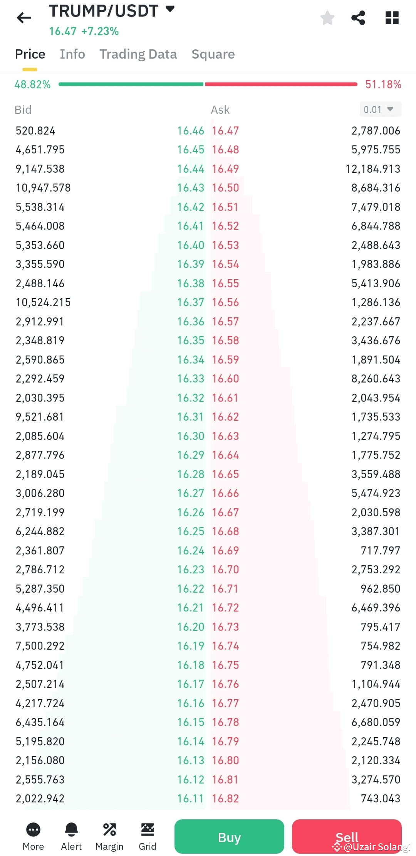416x856 pixels.
Task: Select the lowest ask price 16.47
Action: [225, 130]
